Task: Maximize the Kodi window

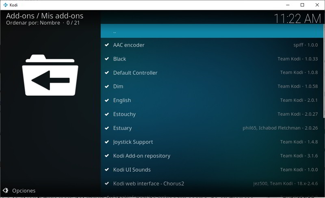Action: click(x=302, y=5)
